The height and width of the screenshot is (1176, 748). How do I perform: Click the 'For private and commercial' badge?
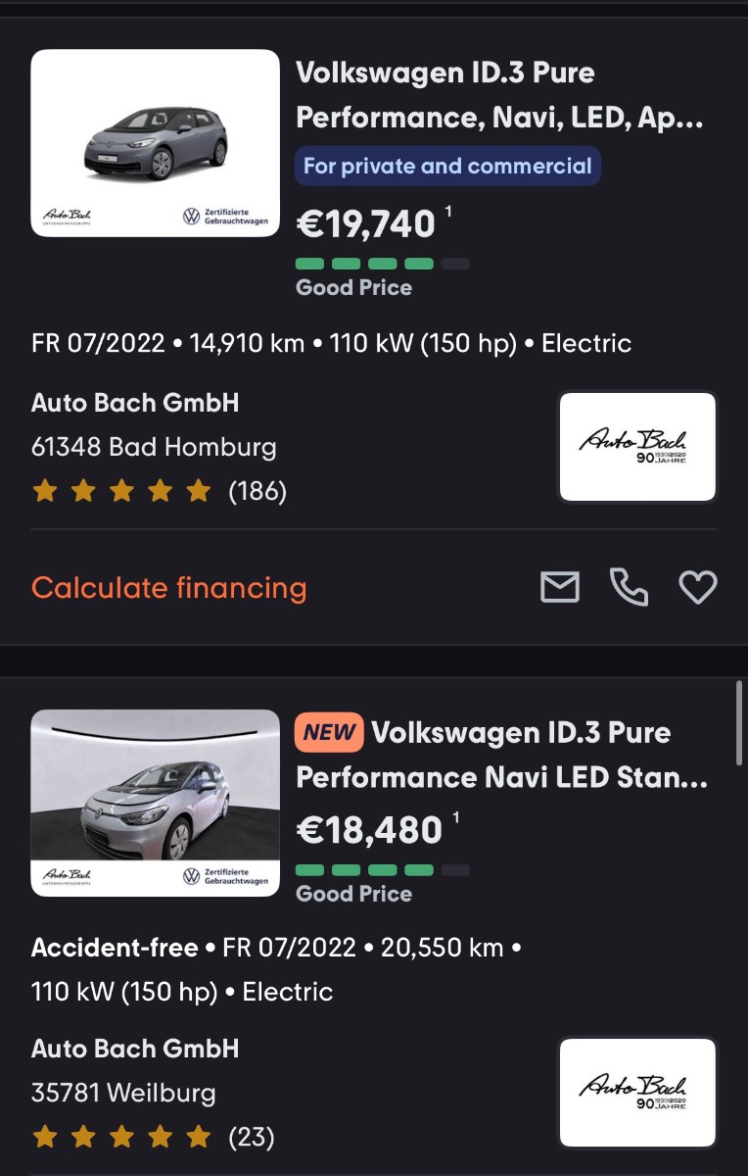coord(447,166)
